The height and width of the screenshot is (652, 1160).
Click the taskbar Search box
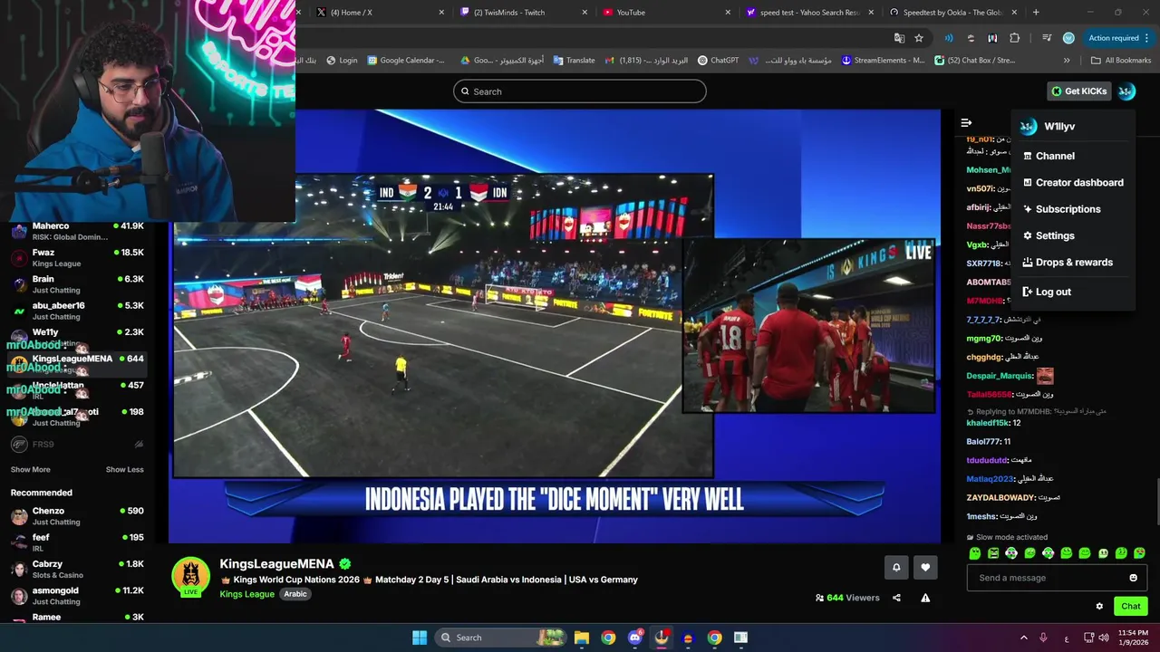498,638
